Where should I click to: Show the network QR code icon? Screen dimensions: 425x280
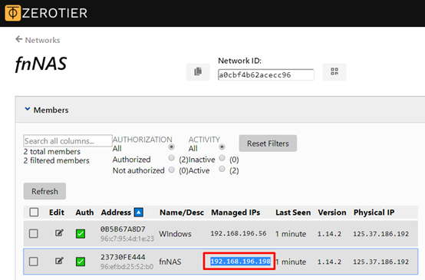[x=334, y=72]
